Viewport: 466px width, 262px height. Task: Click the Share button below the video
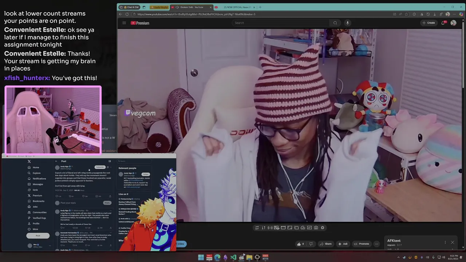point(325,244)
